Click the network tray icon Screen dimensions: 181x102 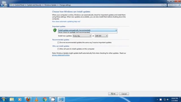tap(165, 99)
